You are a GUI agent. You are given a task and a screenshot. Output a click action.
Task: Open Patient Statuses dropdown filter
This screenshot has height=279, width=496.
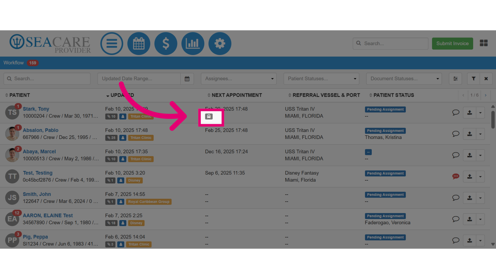click(321, 79)
